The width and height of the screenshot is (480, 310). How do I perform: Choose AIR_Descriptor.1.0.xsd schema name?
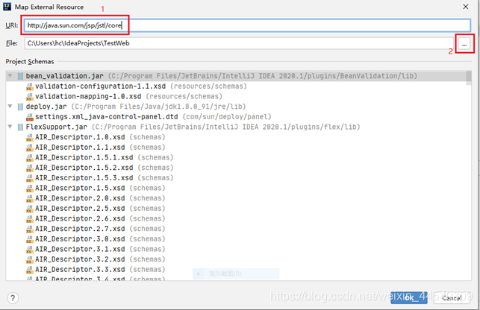[80, 137]
